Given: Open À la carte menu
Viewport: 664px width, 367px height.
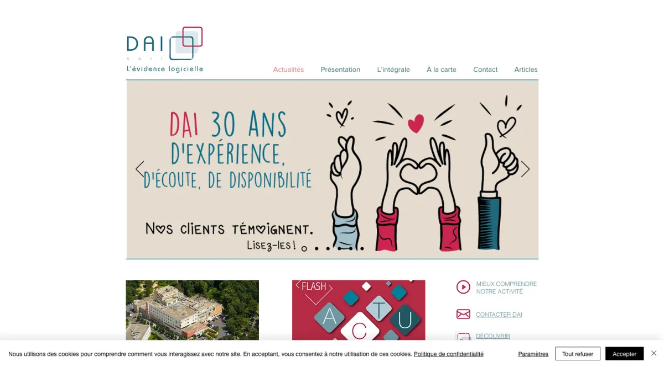Looking at the screenshot, I should point(442,70).
